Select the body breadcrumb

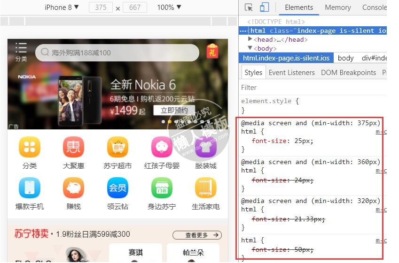pyautogui.click(x=345, y=58)
